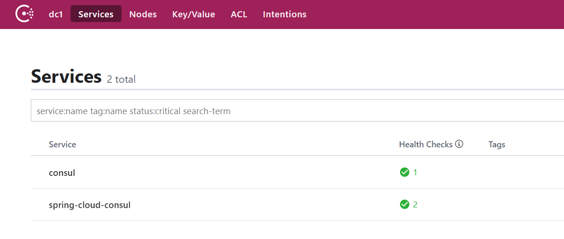564x239 pixels.
Task: Click the Tags column header
Action: pyautogui.click(x=497, y=145)
